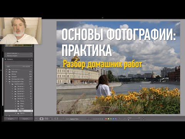Reverse the sort direction icon
This screenshot has height=139, width=185.
(x=63, y=119)
